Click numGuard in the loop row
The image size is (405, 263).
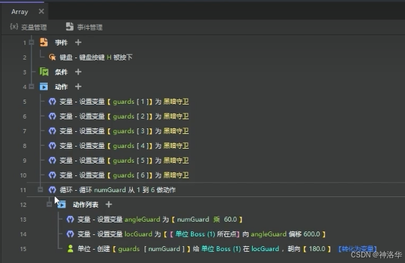point(109,190)
